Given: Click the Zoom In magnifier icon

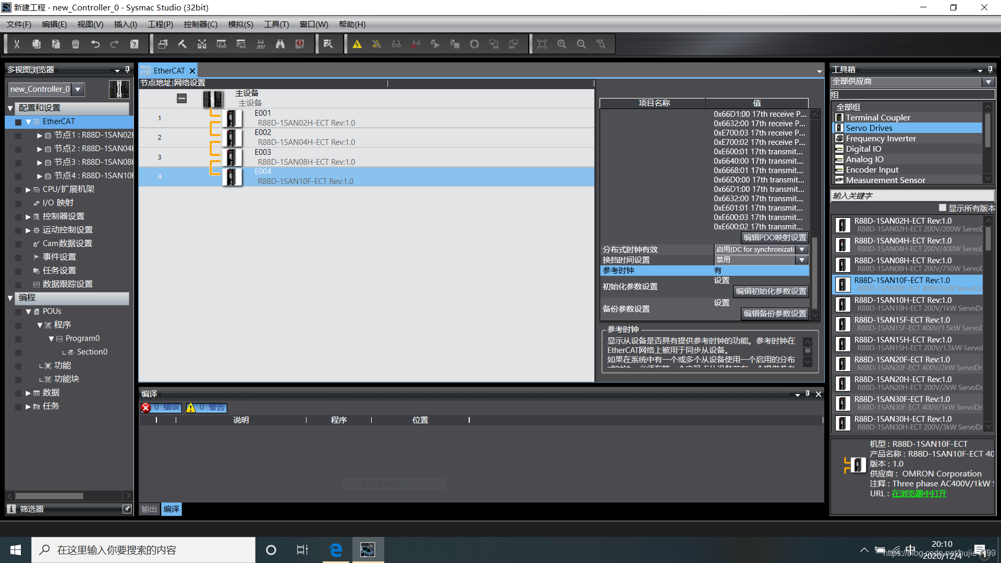Looking at the screenshot, I should 561,44.
